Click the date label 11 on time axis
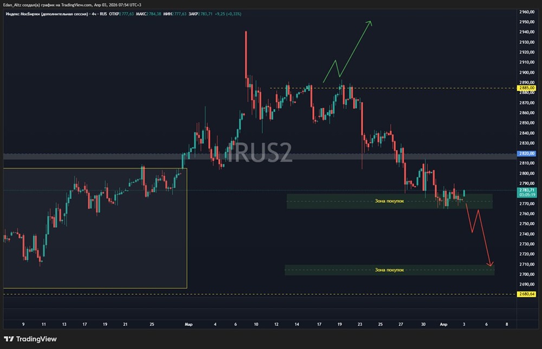Image resolution: width=542 pixels, height=349 pixels. (x=43, y=325)
